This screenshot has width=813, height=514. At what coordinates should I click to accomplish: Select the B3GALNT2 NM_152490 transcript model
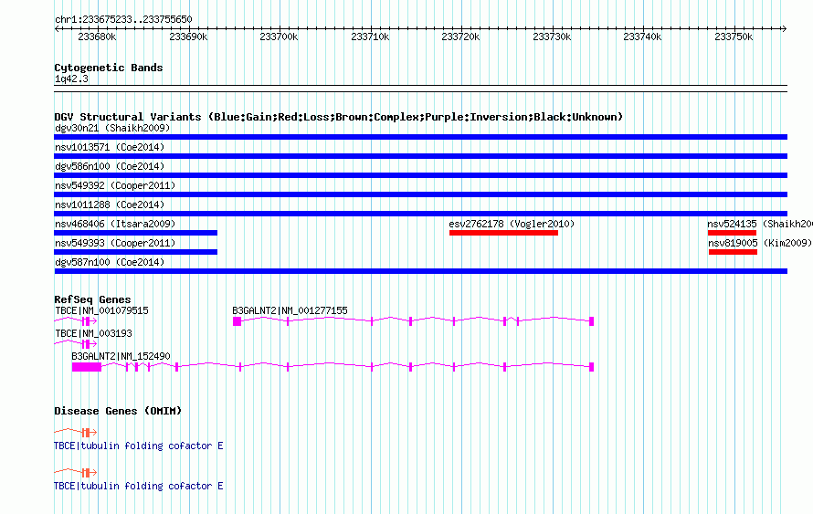[x=333, y=367]
